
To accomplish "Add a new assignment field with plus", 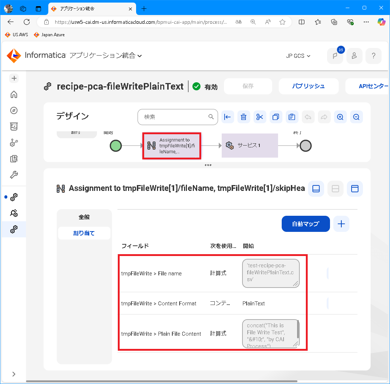I will pyautogui.click(x=341, y=224).
